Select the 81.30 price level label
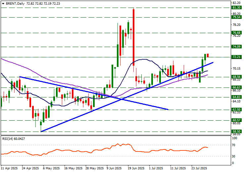 point(236,8)
